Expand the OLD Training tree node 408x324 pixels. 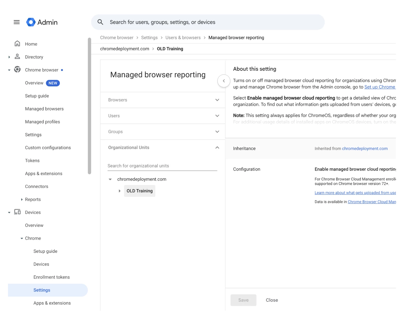(x=119, y=191)
